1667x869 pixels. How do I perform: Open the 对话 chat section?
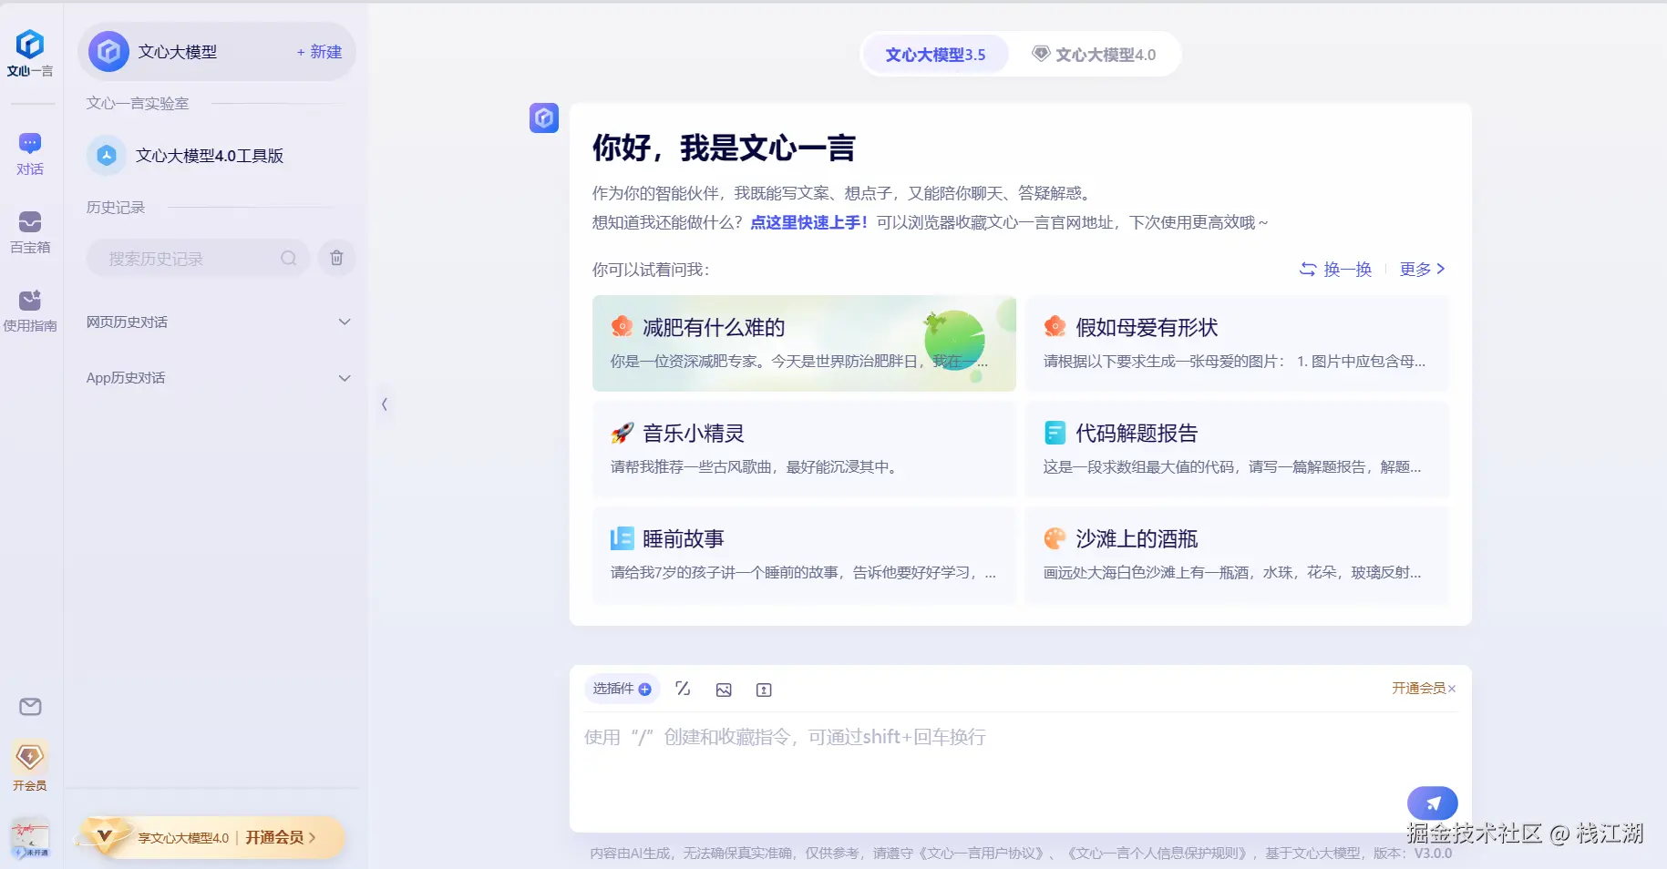[30, 154]
